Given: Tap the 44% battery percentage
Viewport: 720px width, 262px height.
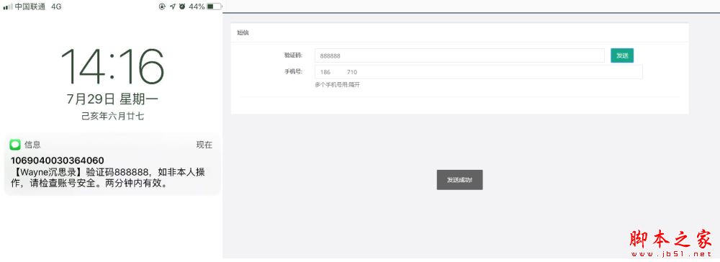Looking at the screenshot, I should (197, 6).
